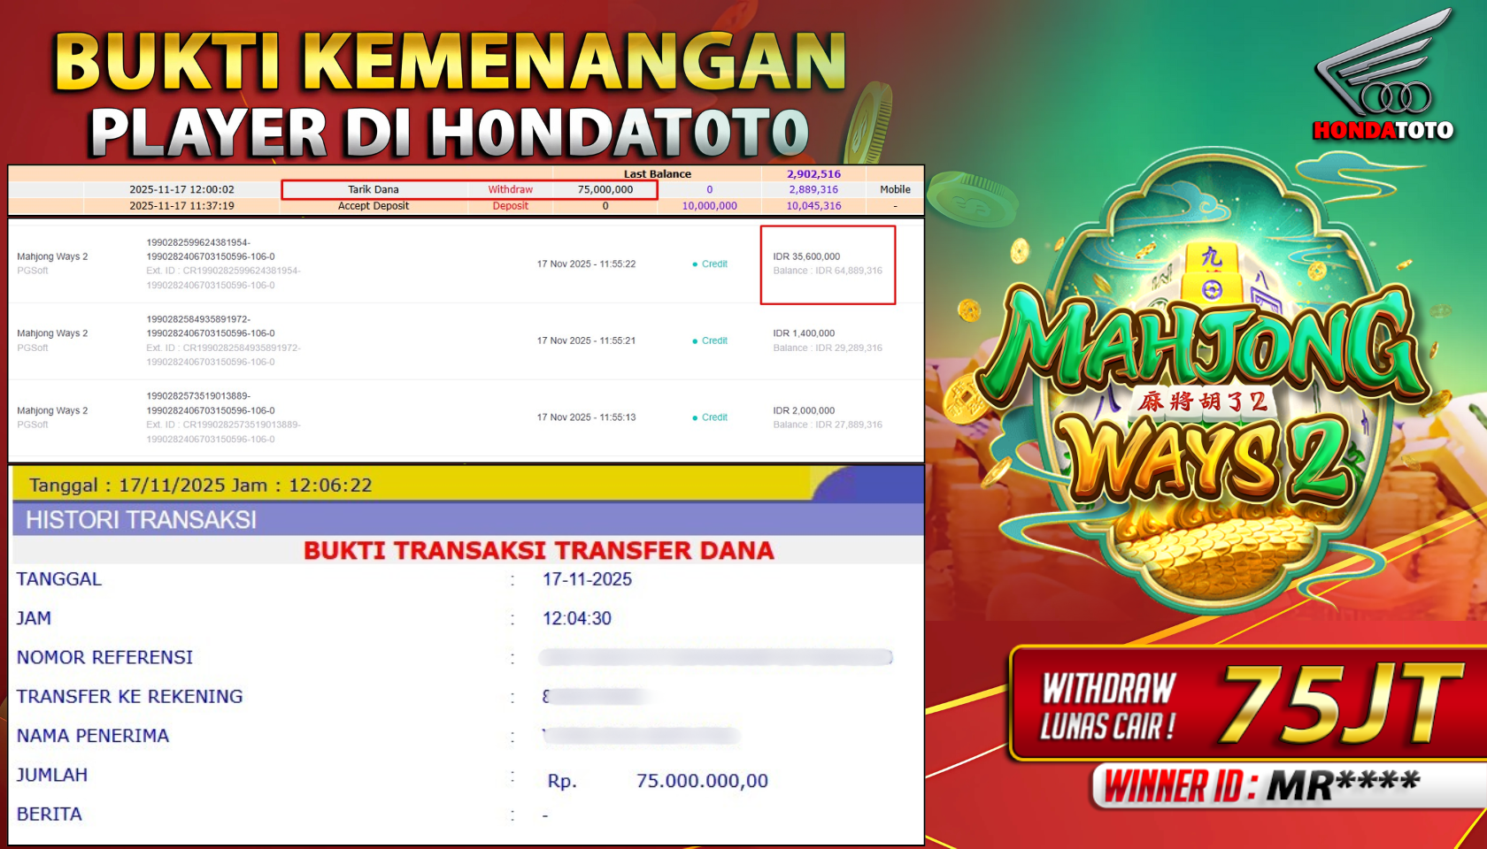Select the green Credit dot at 11:55:21

coord(695,341)
